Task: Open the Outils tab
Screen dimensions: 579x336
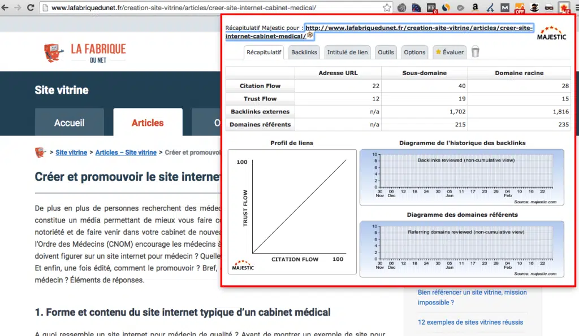Action: tap(386, 52)
